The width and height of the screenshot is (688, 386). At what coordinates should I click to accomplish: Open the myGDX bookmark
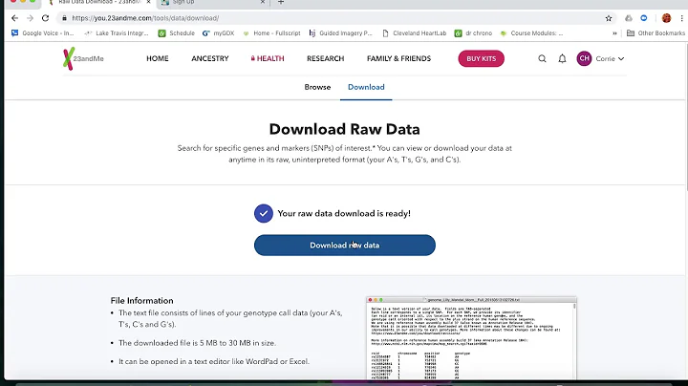pyautogui.click(x=218, y=32)
